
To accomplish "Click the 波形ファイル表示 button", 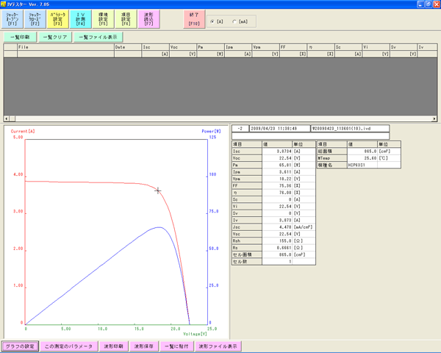I will pos(218,346).
